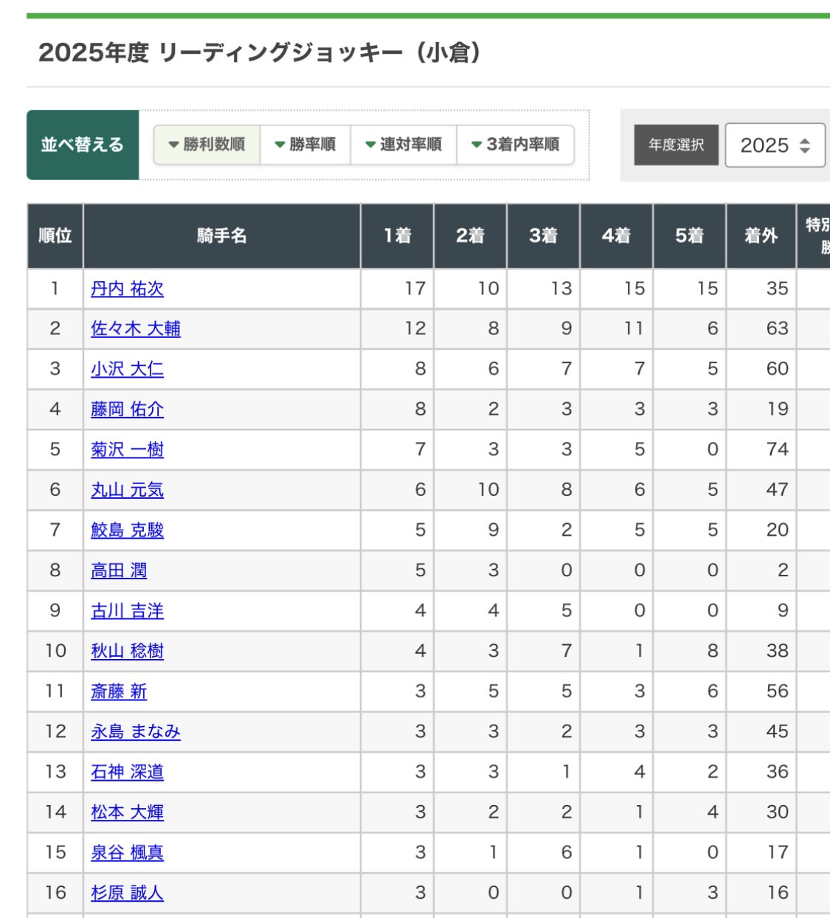Screen dimensions: 830x918
Task: Open jockey 鮫島 克駿 link
Action: 127,530
